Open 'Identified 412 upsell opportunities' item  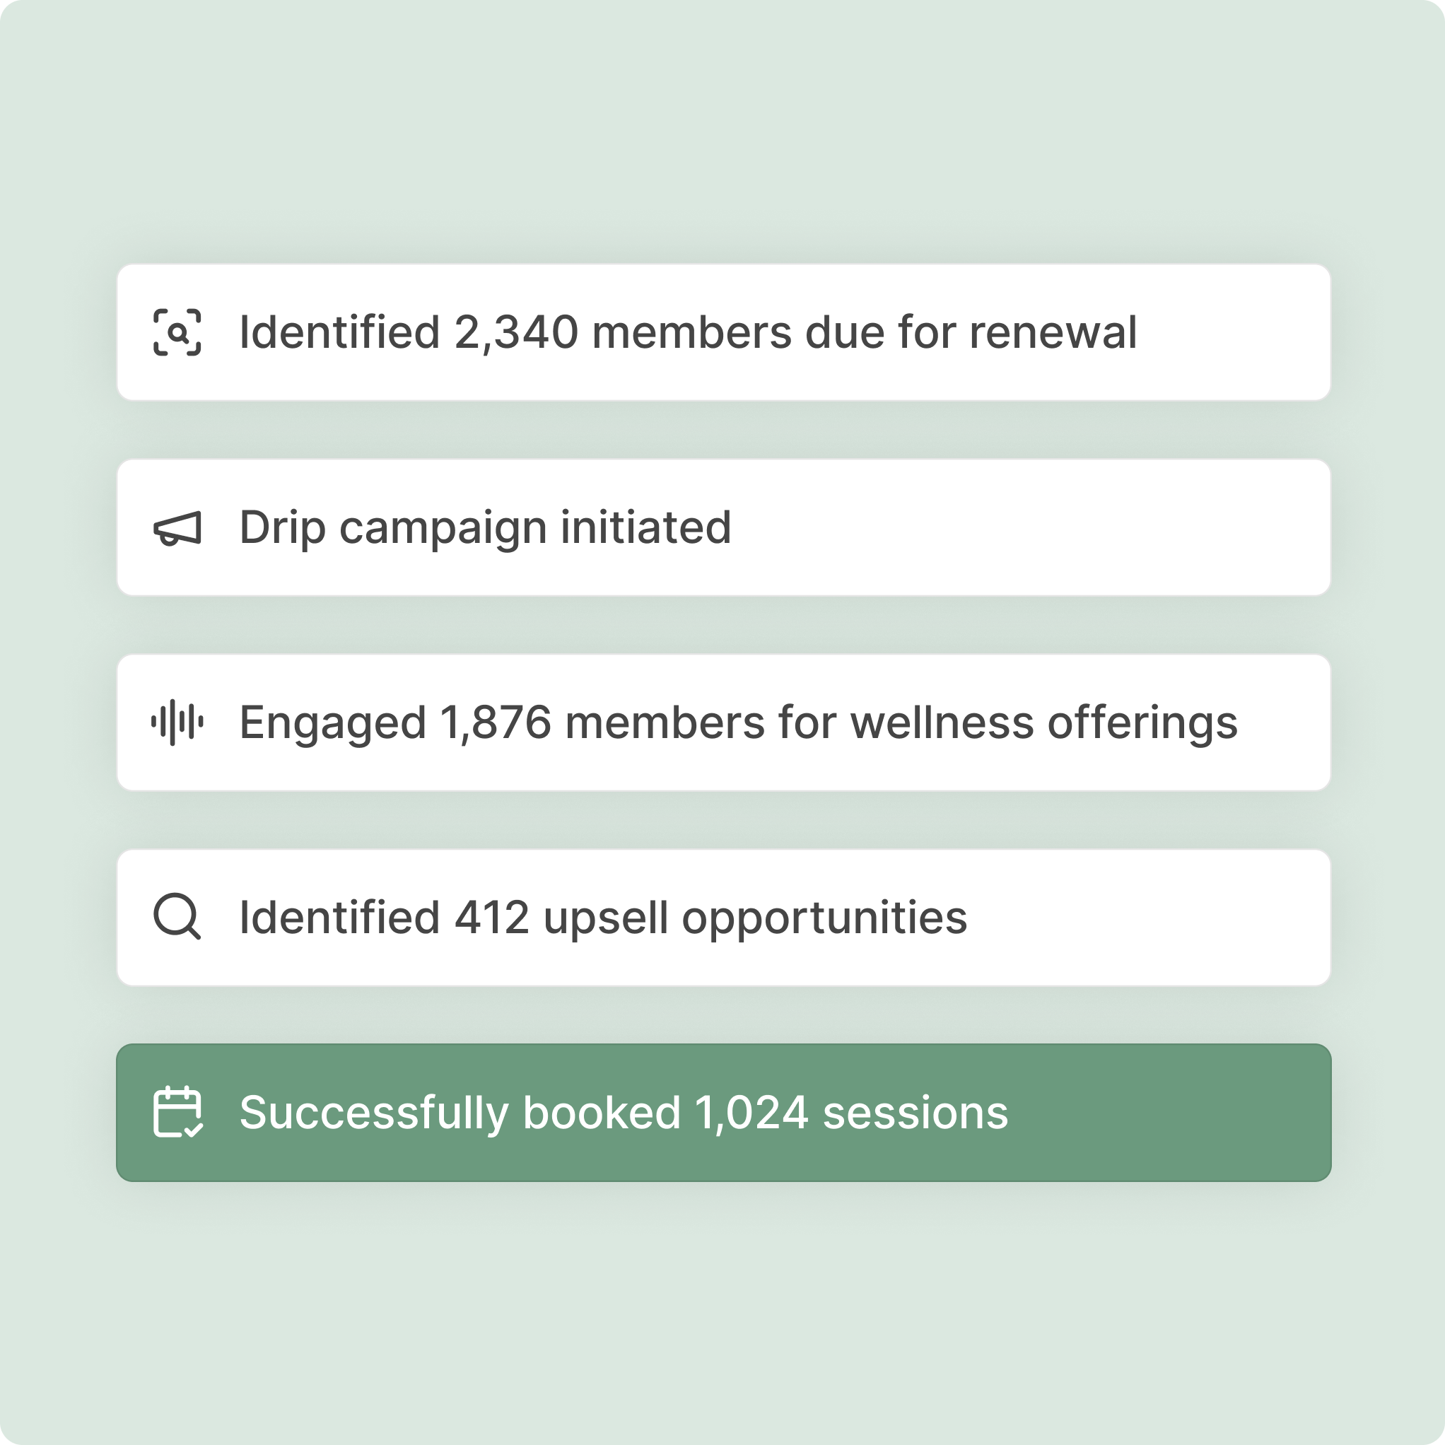click(603, 918)
